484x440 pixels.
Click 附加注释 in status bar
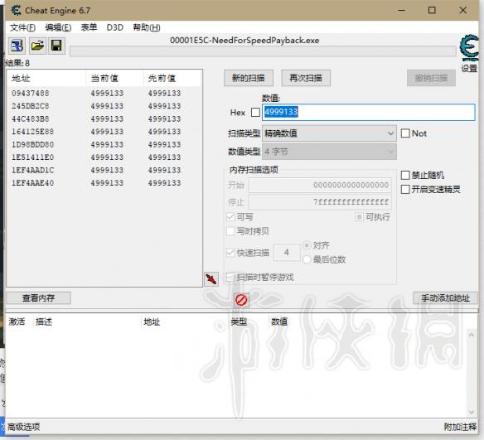(460, 427)
